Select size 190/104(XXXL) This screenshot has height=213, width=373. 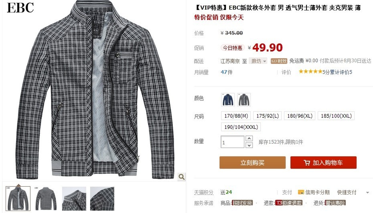click(241, 127)
